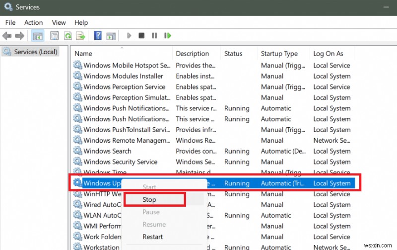Click Local System cell of WMI Performance row

click(x=332, y=226)
